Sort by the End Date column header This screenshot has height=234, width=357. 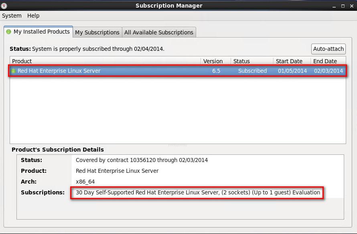point(328,61)
